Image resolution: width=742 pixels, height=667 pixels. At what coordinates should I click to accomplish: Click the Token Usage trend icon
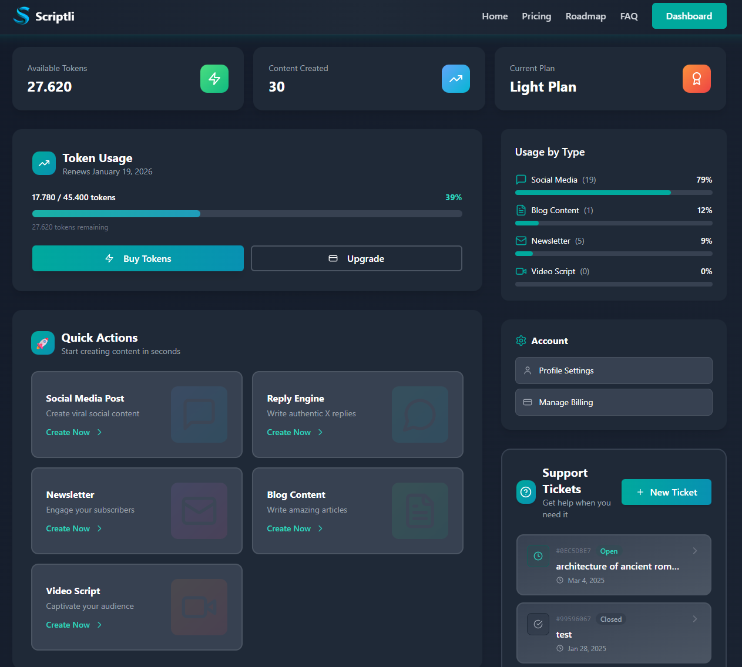[44, 163]
